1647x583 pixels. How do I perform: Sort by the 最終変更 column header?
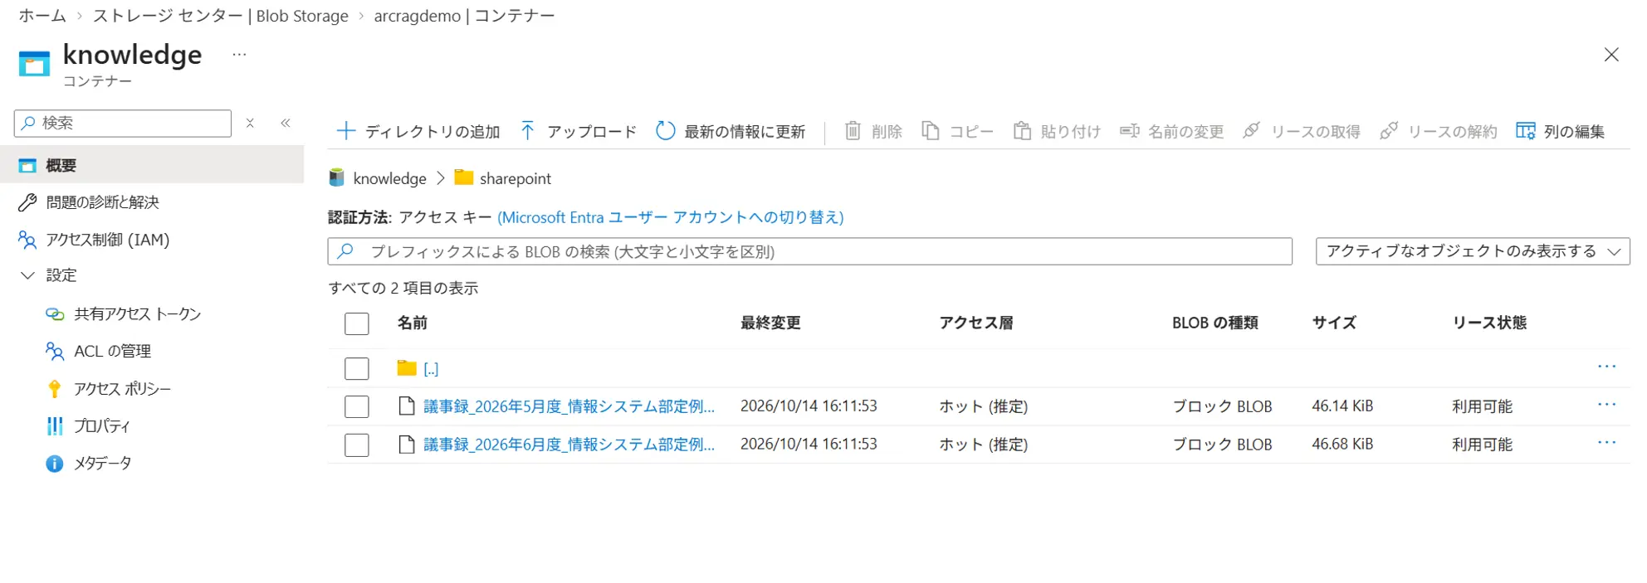click(770, 323)
